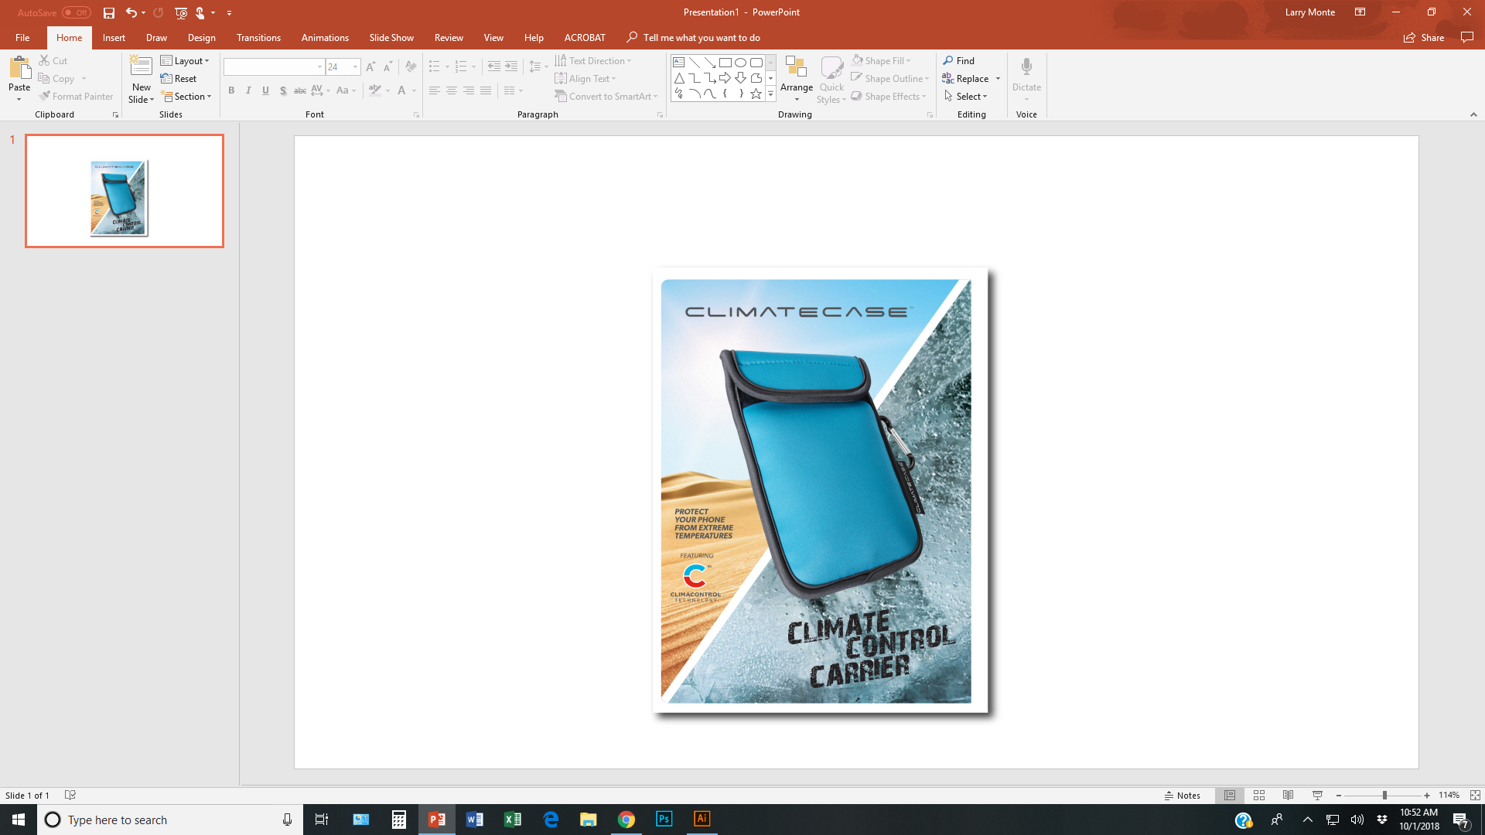
Task: Click the Paste clipboard icon
Action: [19, 67]
